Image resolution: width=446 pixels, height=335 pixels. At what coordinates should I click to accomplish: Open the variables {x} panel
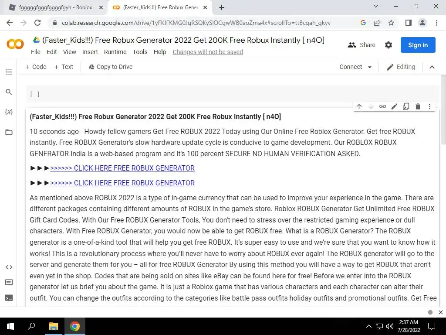click(x=9, y=112)
